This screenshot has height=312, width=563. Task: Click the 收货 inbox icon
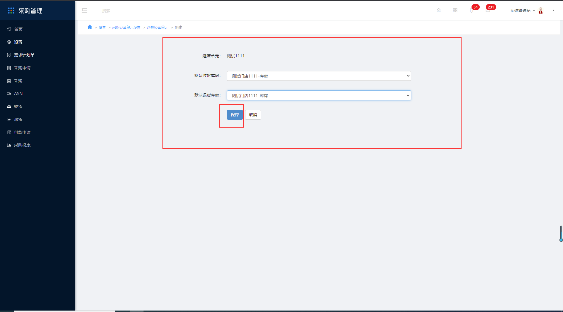[9, 107]
